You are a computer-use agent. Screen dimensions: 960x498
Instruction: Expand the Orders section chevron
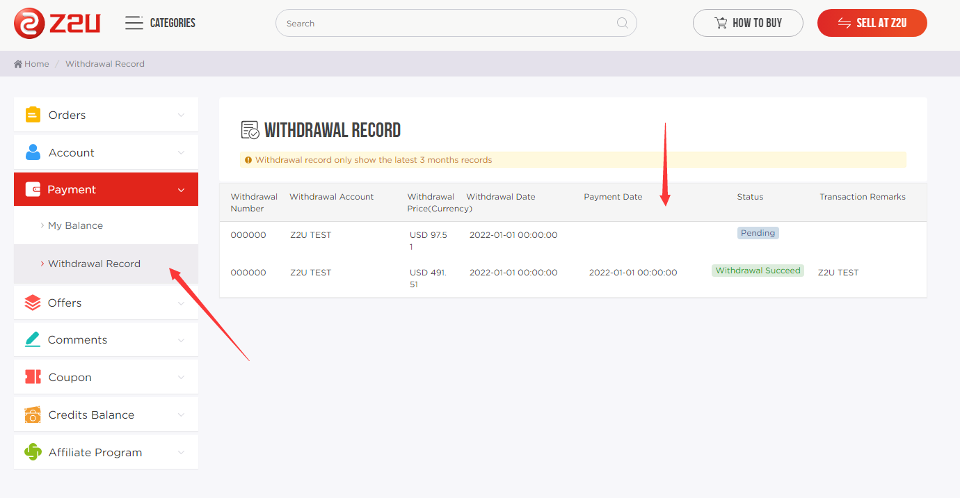click(181, 115)
